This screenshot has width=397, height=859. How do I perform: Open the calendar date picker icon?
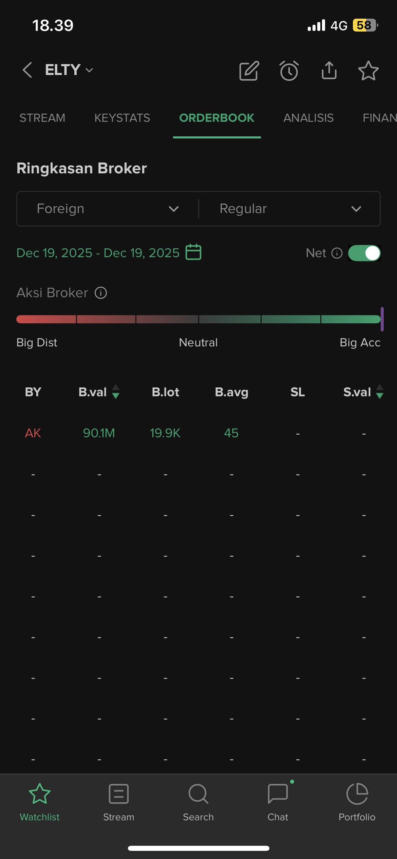point(193,252)
